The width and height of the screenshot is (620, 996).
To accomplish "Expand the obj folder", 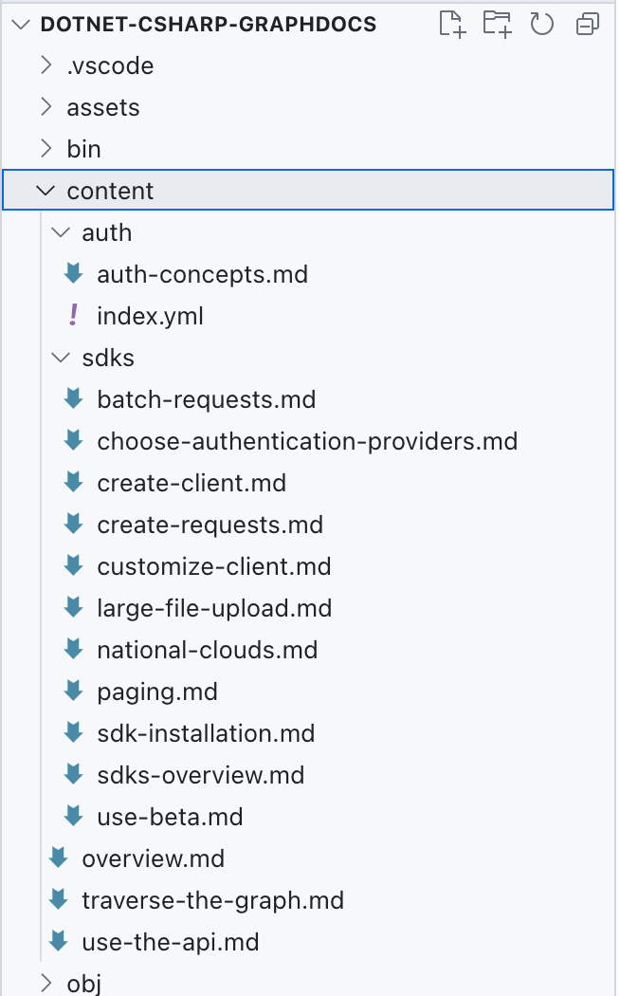I will [x=46, y=984].
